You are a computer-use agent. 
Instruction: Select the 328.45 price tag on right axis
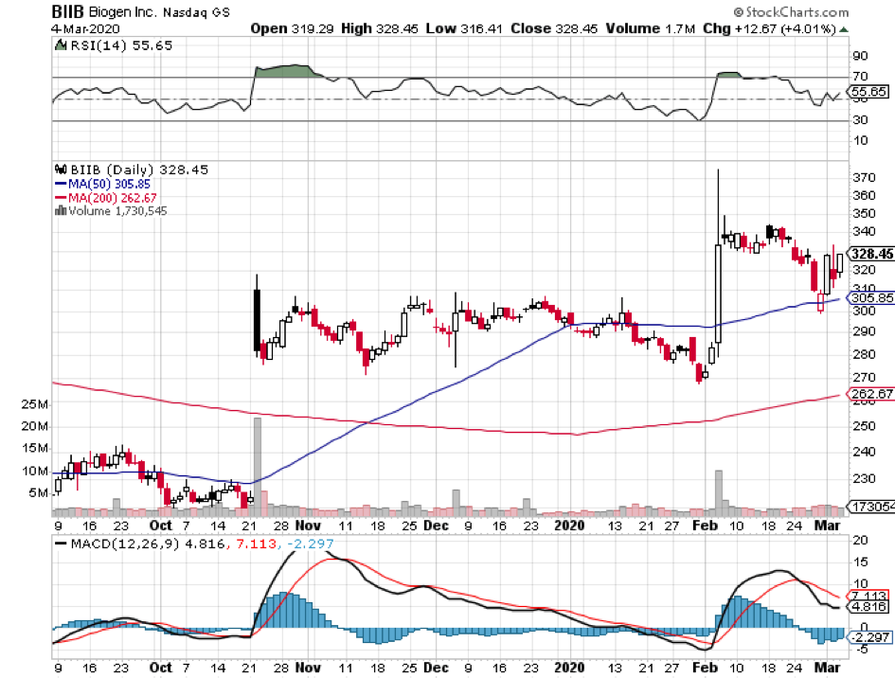(869, 254)
